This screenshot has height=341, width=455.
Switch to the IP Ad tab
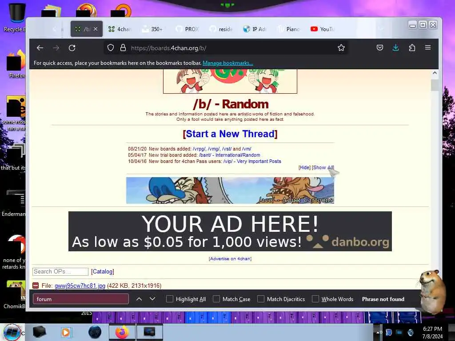click(255, 29)
